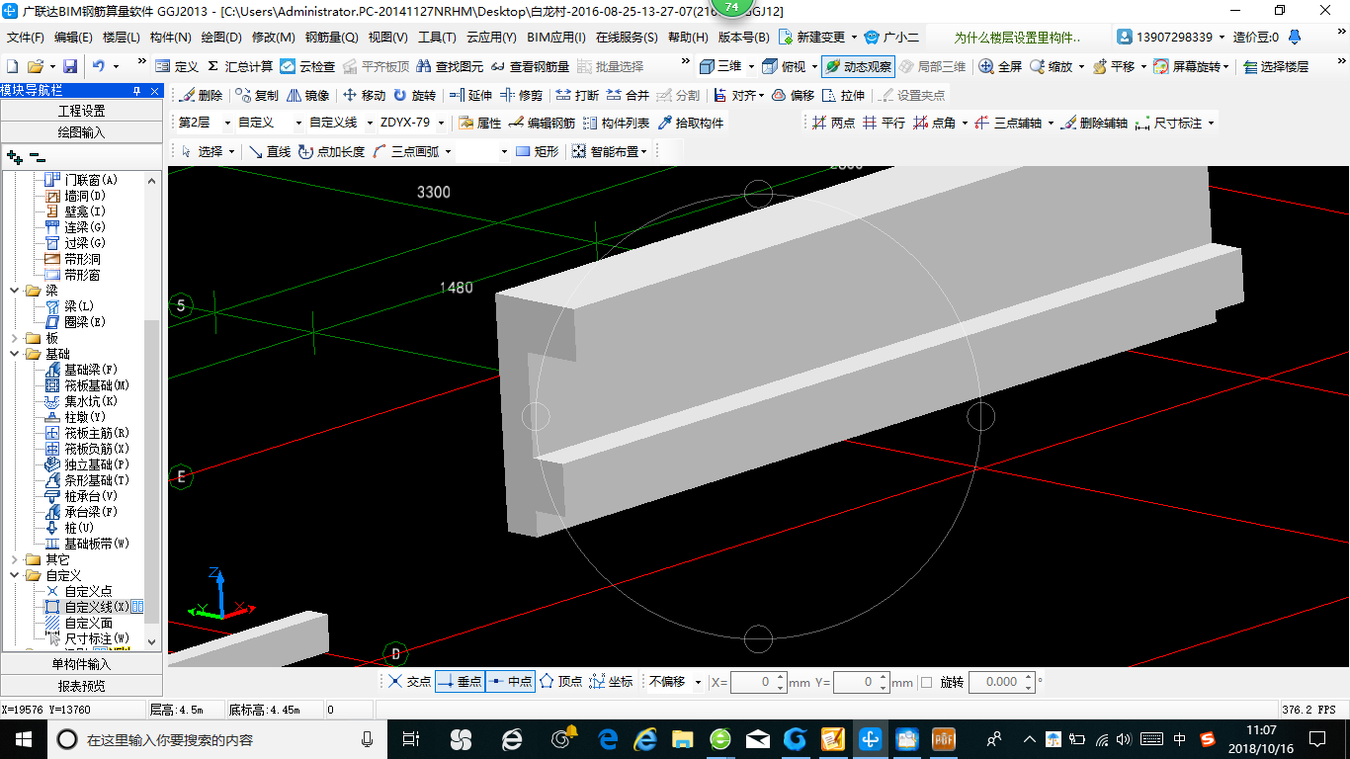
Task: Click the New file icon
Action: pyautogui.click(x=13, y=66)
